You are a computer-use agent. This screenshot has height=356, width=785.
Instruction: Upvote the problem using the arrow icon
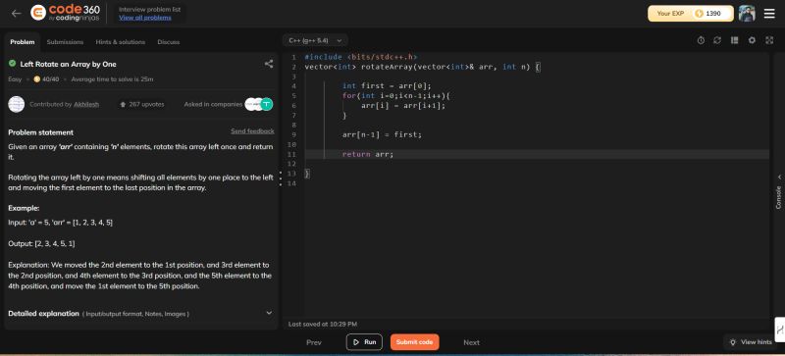point(123,105)
